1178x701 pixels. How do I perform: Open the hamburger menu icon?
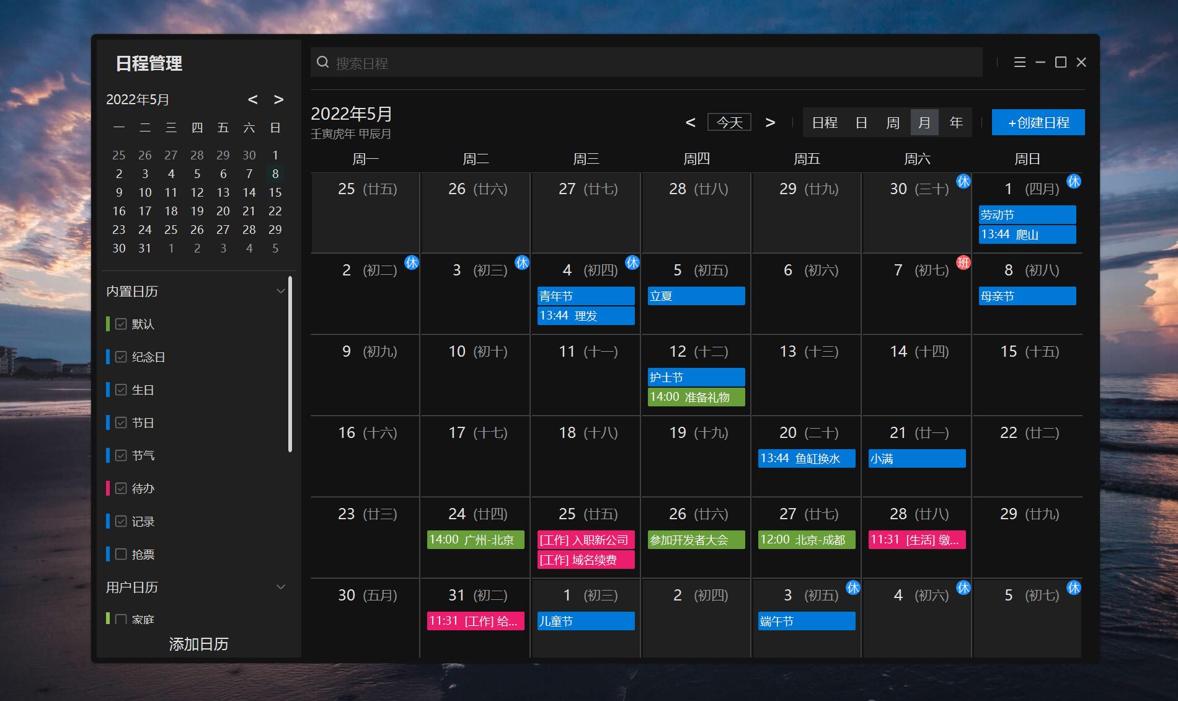[x=1019, y=63]
